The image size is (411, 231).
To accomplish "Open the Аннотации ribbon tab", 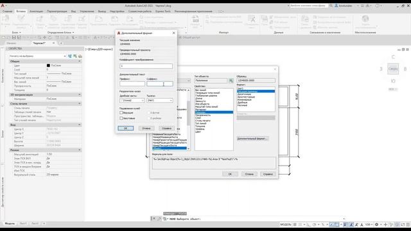I will pos(36,12).
